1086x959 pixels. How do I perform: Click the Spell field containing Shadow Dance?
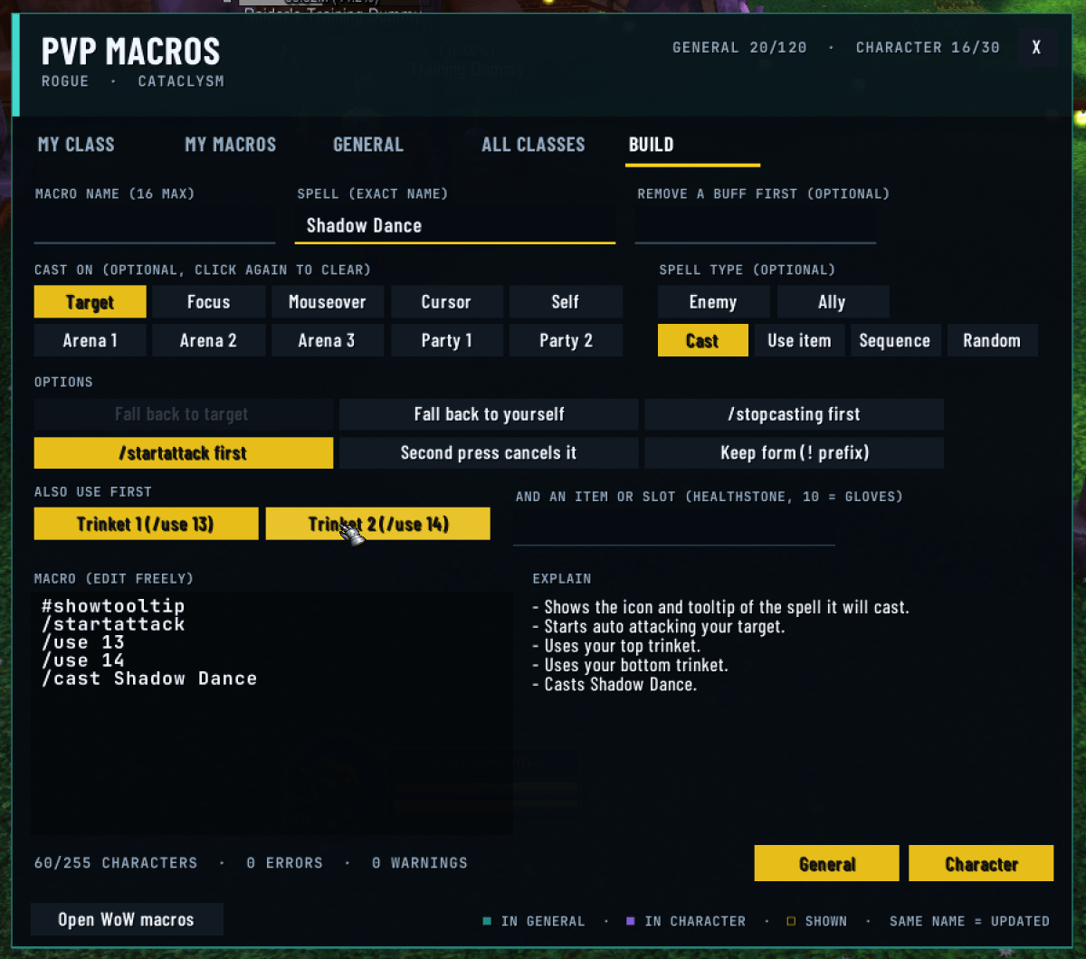(x=455, y=225)
